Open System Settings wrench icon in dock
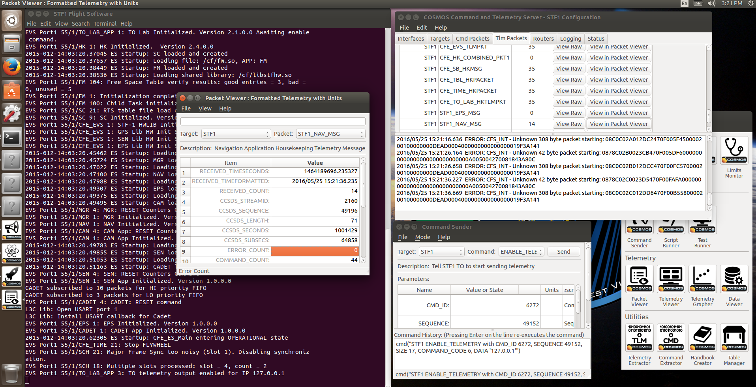756x387 pixels. [12, 113]
